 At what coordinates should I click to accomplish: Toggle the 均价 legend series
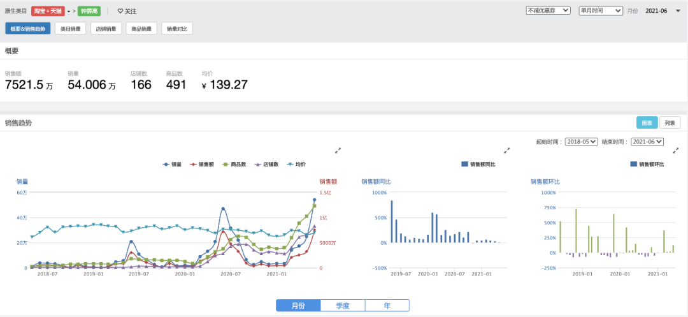pos(296,164)
